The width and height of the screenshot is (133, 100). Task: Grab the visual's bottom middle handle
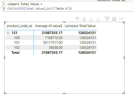coord(64,93)
